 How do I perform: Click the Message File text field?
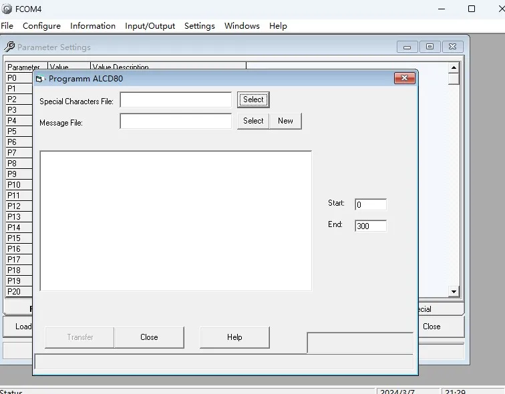(x=176, y=121)
